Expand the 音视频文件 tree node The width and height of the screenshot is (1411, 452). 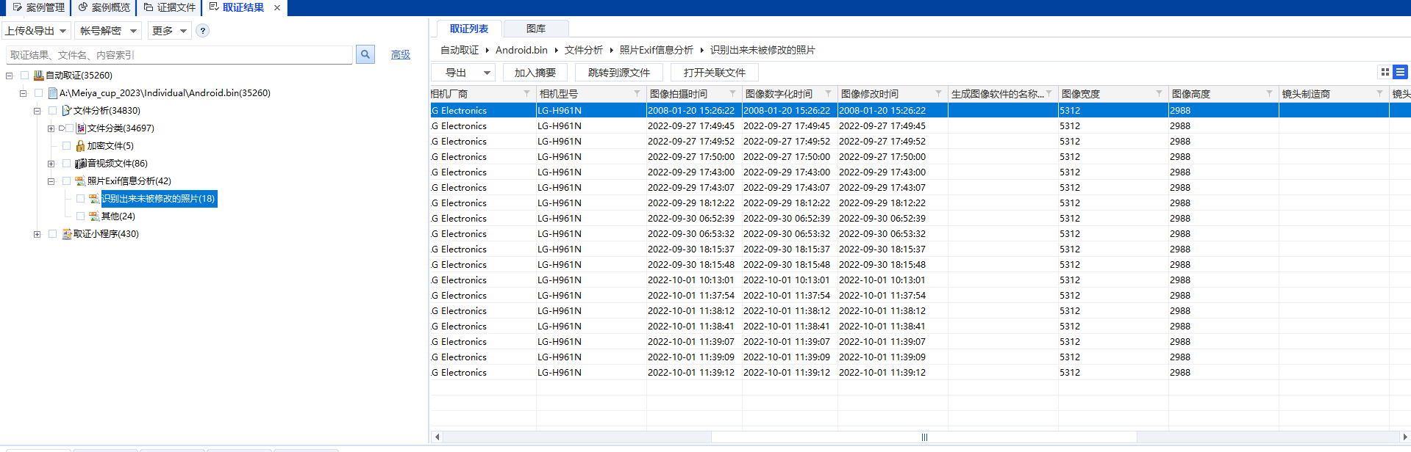coord(51,164)
